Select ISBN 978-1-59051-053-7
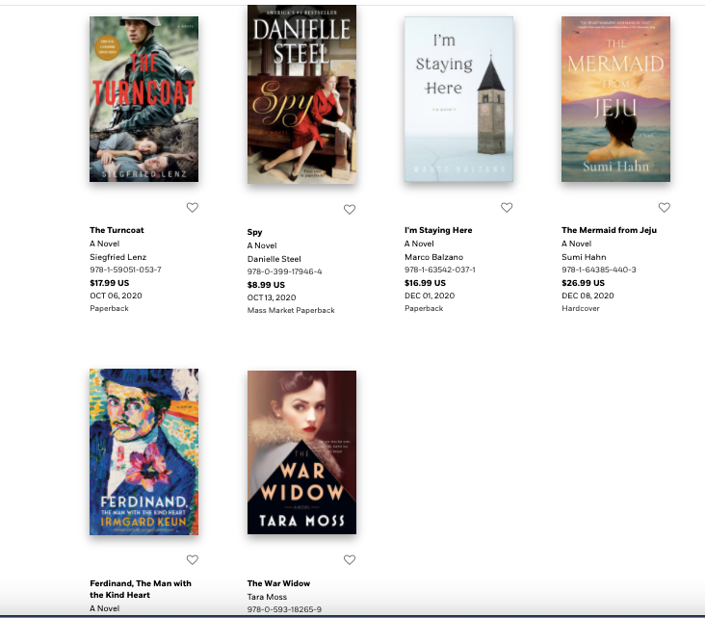This screenshot has width=705, height=618. (125, 270)
